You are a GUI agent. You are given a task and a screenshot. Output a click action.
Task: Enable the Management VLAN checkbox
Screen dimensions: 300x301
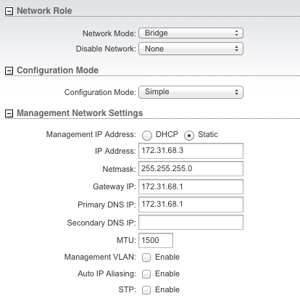click(146, 257)
